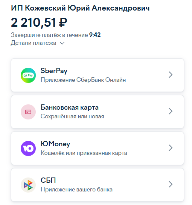The height and width of the screenshot is (205, 192).
Task: Click the payment countdown timer 9:42
Action: tap(95, 35)
